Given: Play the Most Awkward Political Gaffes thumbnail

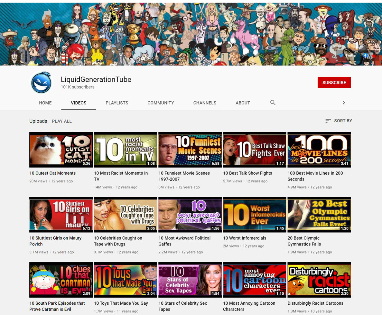Looking at the screenshot, I should click(190, 215).
